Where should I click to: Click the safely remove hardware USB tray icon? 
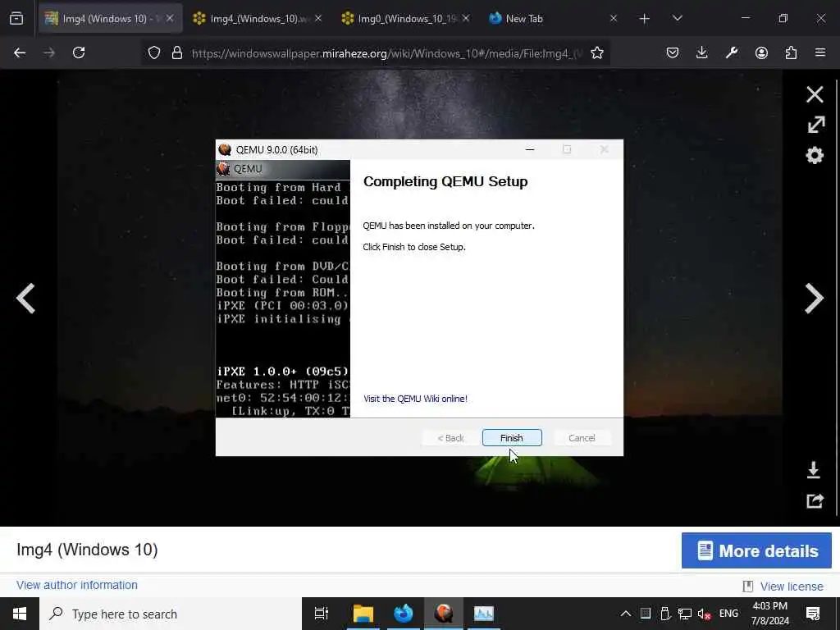point(665,614)
